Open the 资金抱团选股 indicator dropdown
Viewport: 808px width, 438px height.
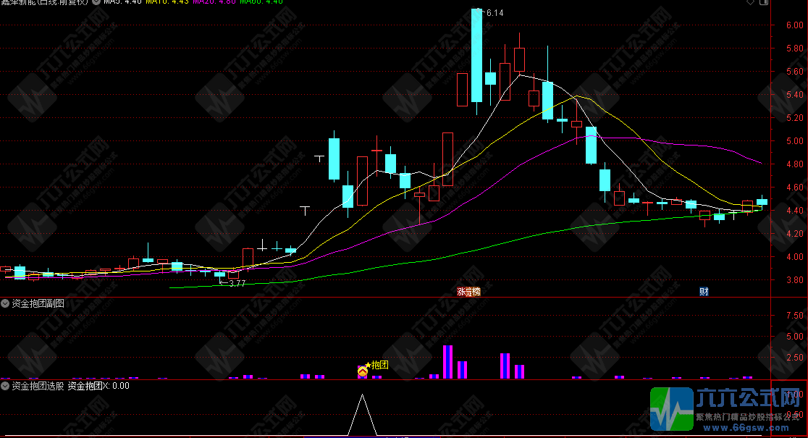[6, 386]
